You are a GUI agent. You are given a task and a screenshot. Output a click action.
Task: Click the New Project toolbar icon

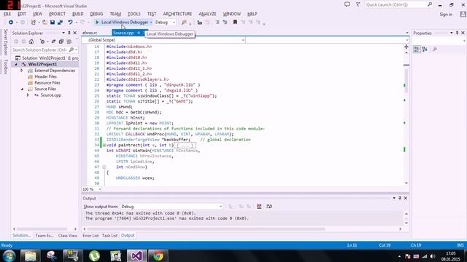(x=33, y=23)
